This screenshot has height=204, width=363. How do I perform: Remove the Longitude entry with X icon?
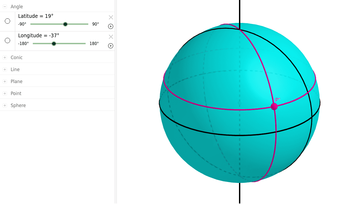[111, 37]
